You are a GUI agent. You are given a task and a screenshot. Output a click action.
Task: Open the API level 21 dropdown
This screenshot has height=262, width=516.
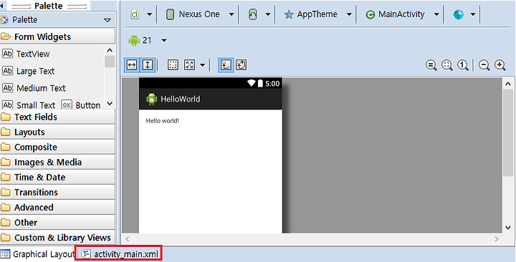(164, 40)
